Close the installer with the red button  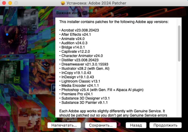click(x=4, y=3)
